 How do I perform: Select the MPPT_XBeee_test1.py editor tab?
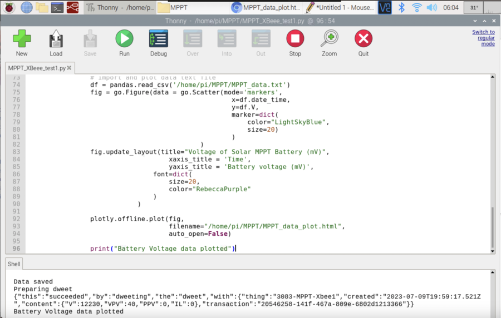pos(37,68)
